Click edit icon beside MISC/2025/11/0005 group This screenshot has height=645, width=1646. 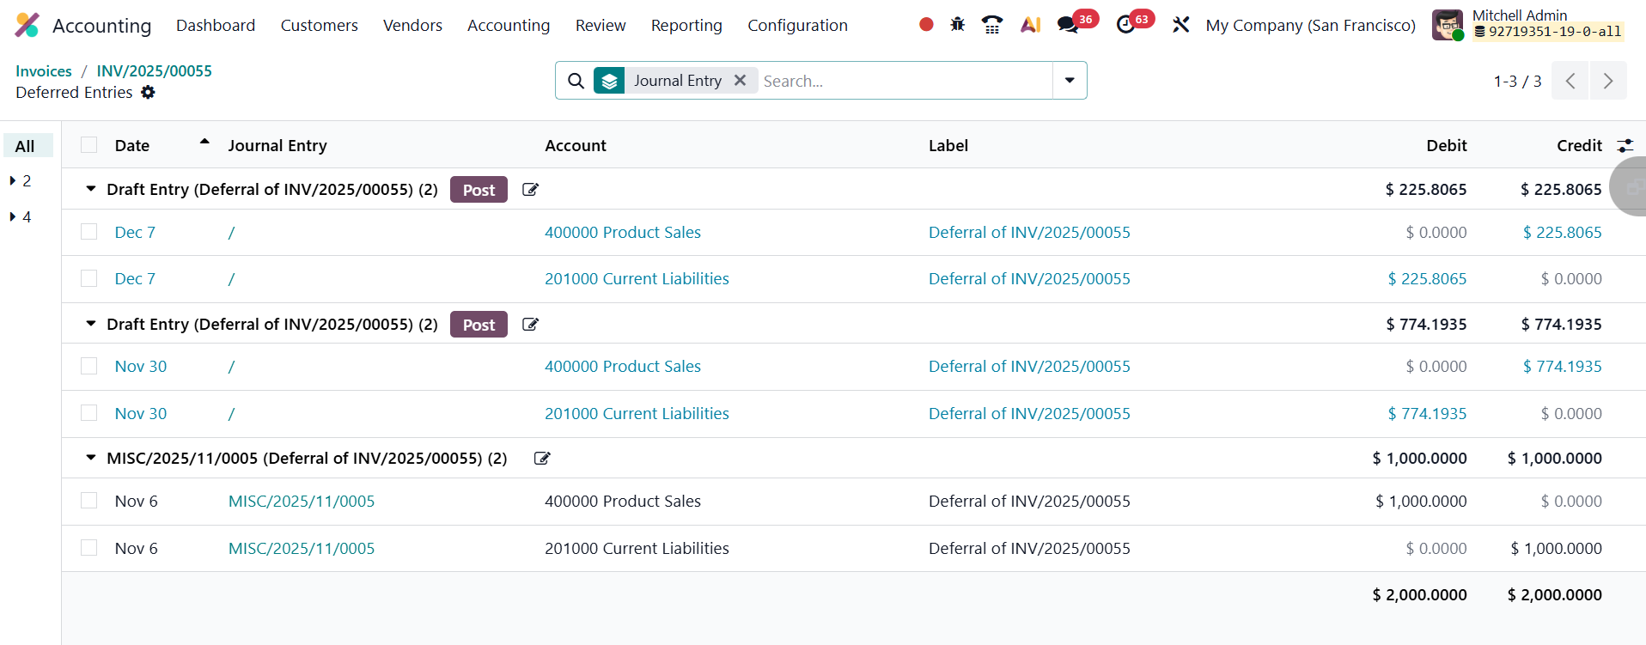point(542,459)
